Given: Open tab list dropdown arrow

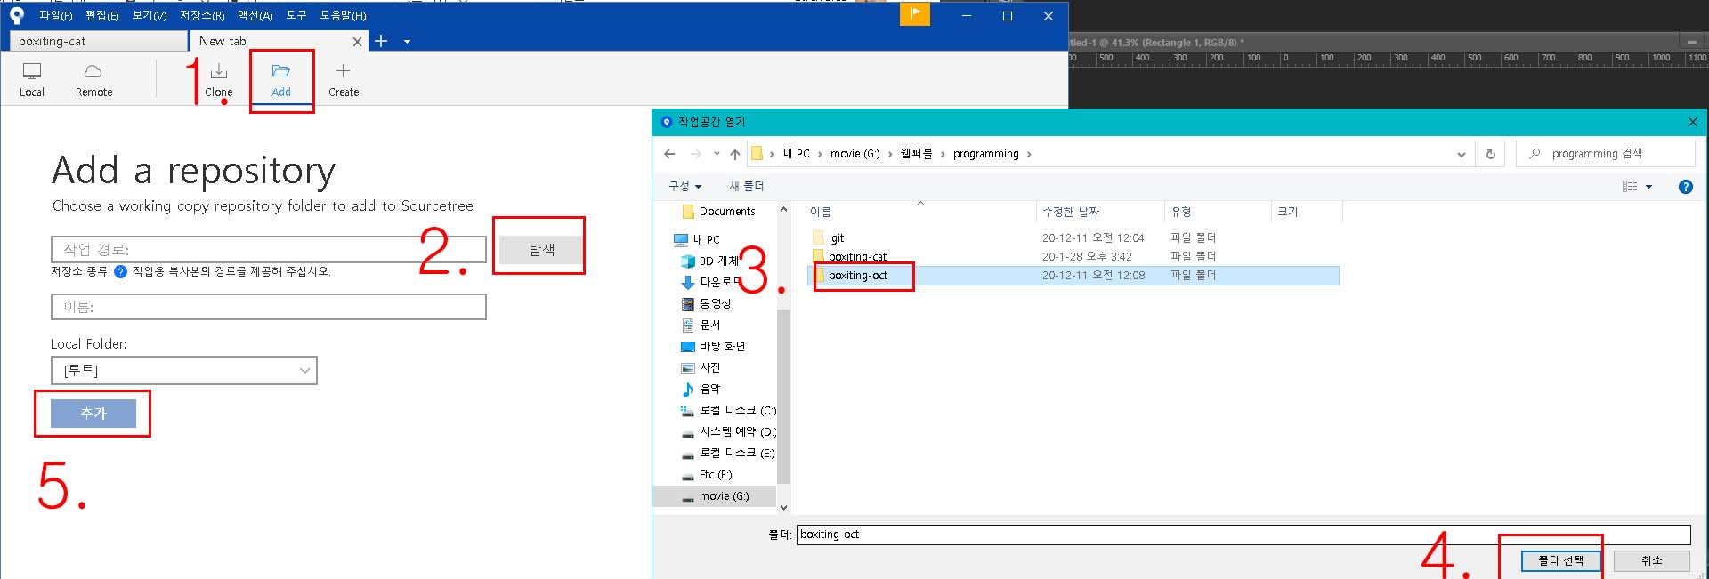Looking at the screenshot, I should [407, 42].
